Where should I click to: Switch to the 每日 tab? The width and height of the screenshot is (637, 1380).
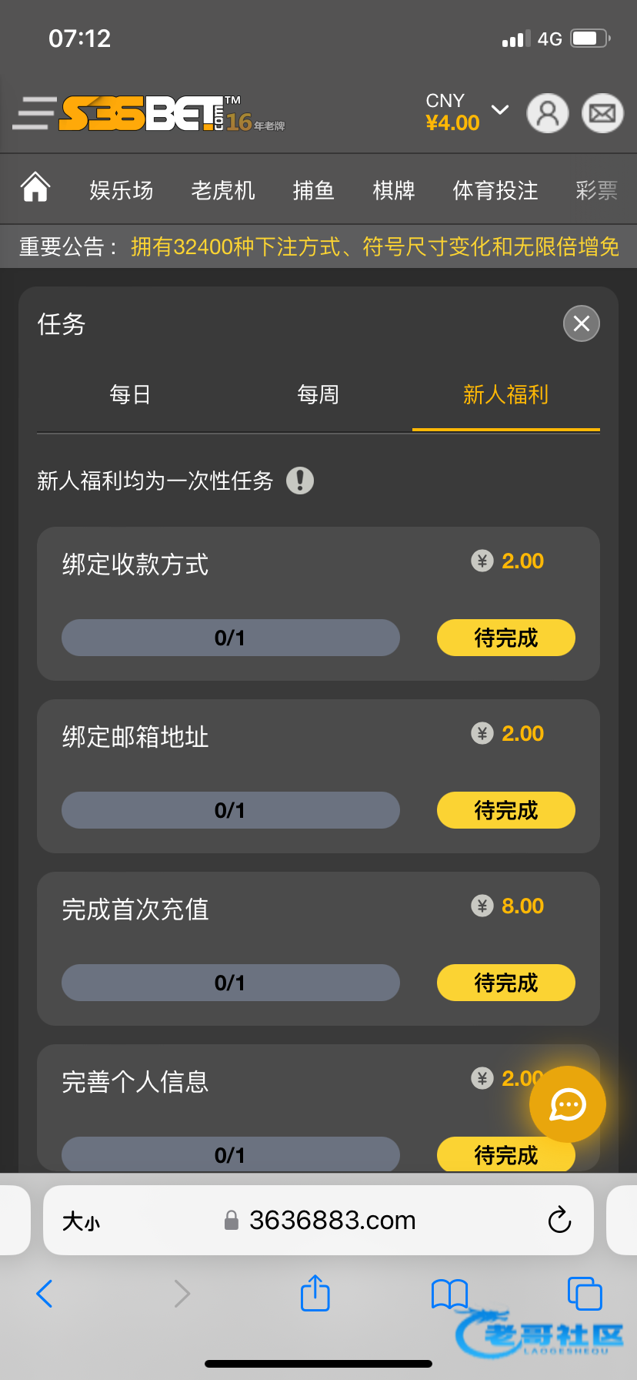(x=130, y=395)
